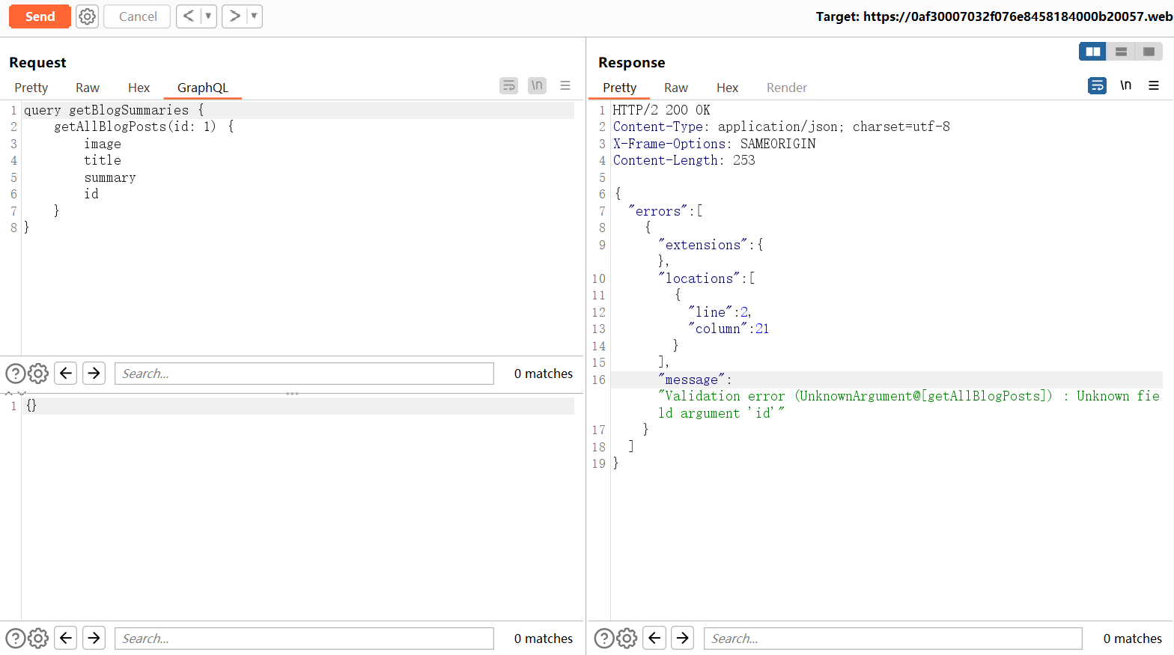
Task: Switch the request view to Raw tab
Action: [87, 88]
